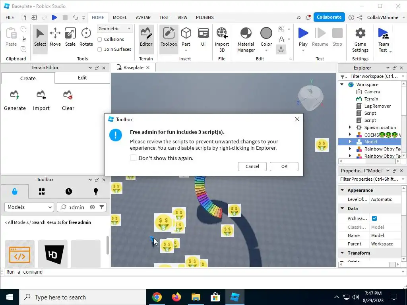Enable Join Surfaces checkbox
Image resolution: width=407 pixels, height=305 pixels.
(x=99, y=49)
